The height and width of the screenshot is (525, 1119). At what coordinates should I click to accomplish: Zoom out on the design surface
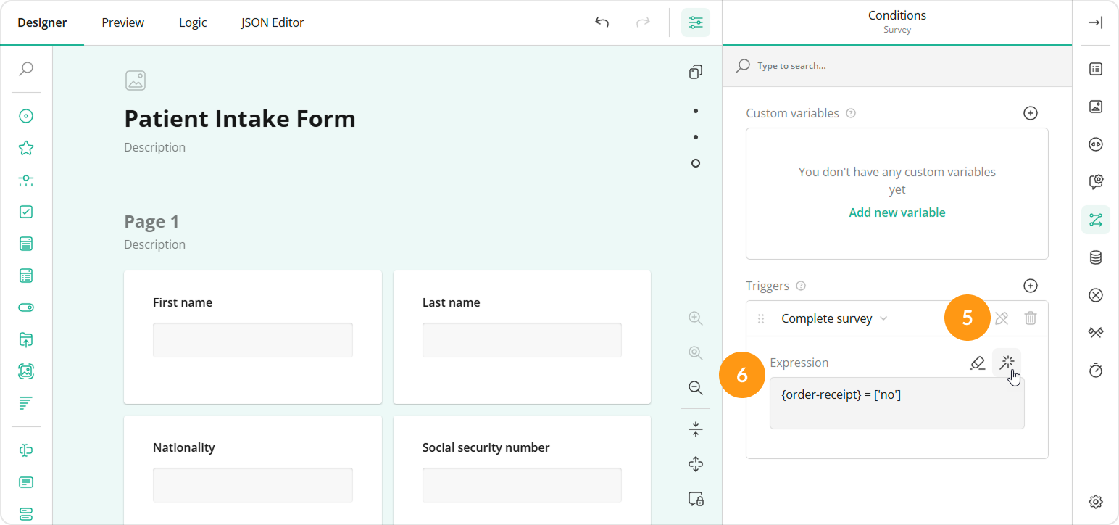click(x=695, y=388)
